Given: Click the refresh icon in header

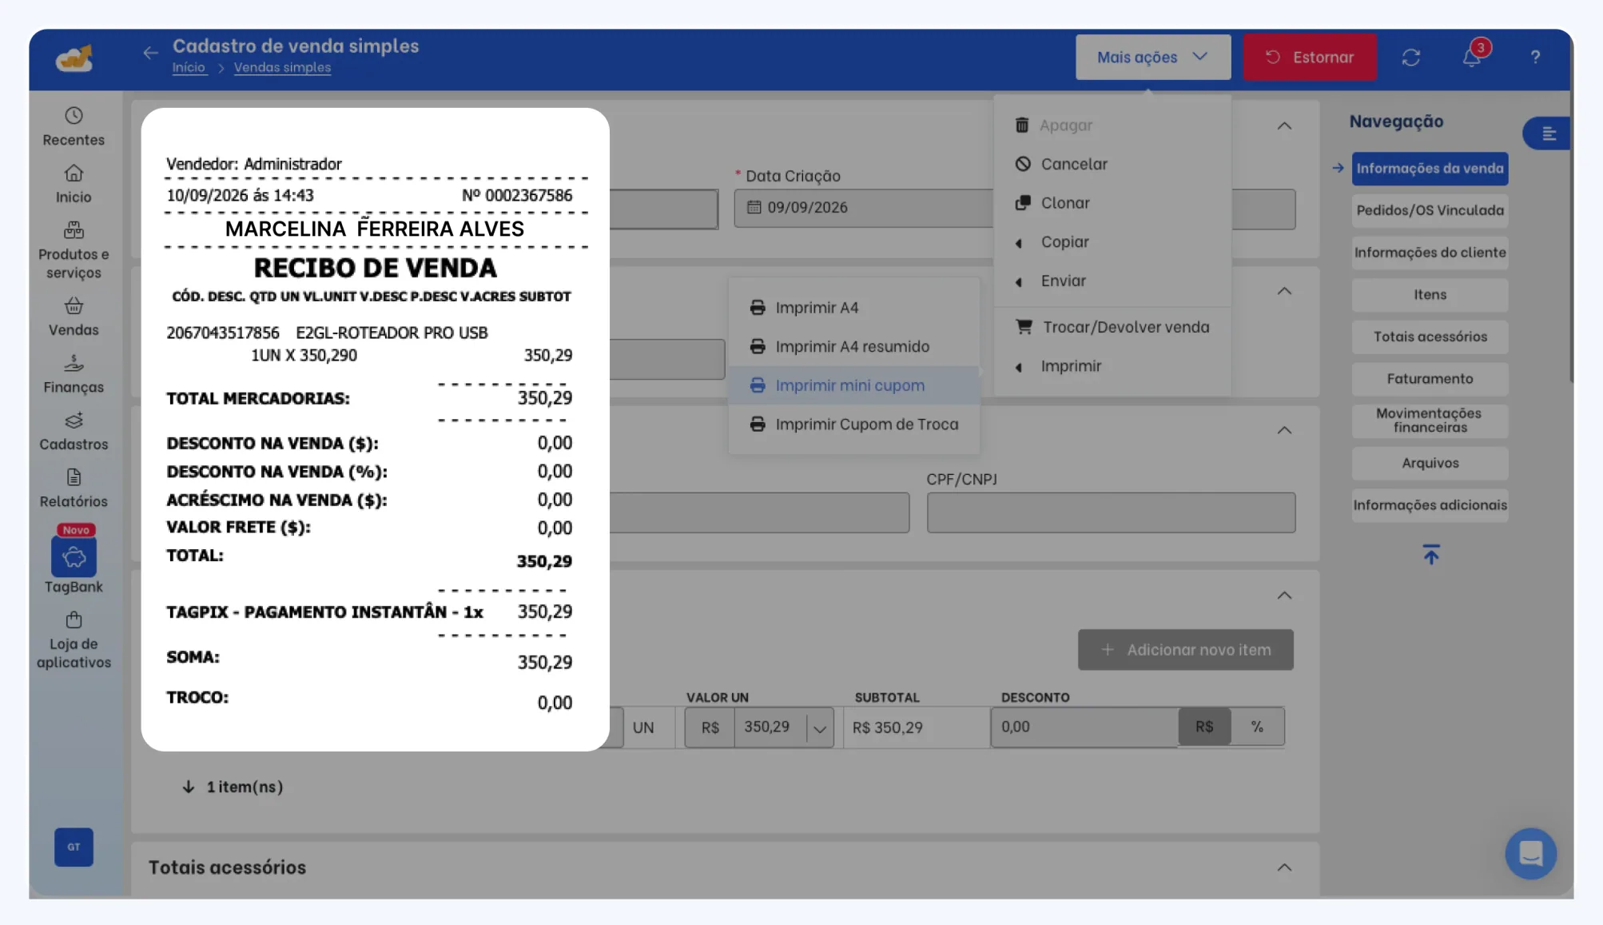Looking at the screenshot, I should coord(1410,58).
